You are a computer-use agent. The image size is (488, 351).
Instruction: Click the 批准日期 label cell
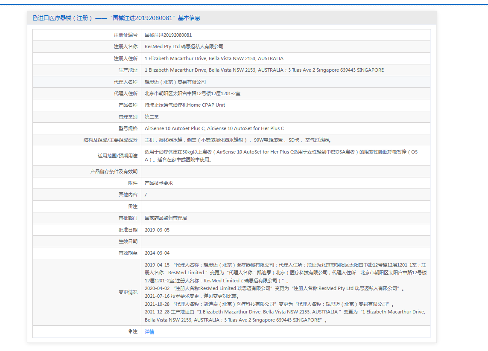[x=87, y=230]
